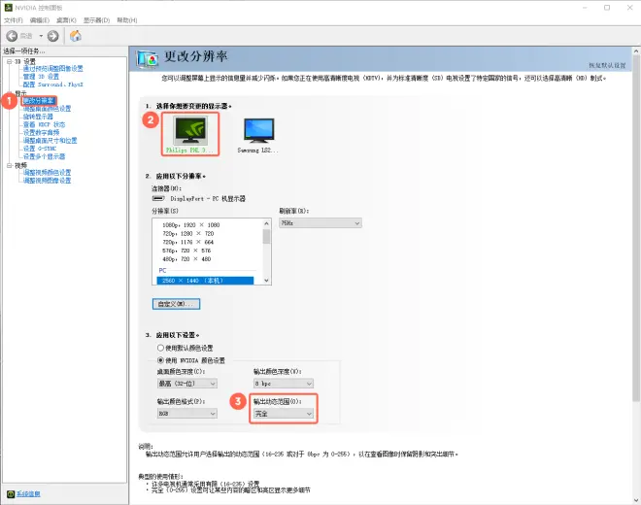Select 480p, 720 × 480 resolution
This screenshot has width=641, height=505.
[x=186, y=259]
